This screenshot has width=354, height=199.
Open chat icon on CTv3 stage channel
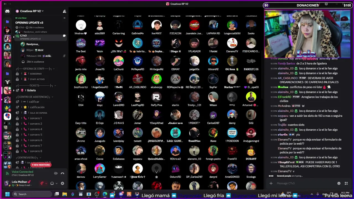64,36
